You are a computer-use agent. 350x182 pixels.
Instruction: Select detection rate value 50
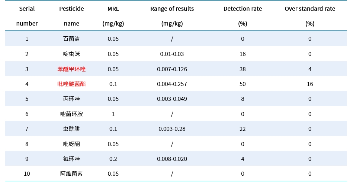[243, 84]
